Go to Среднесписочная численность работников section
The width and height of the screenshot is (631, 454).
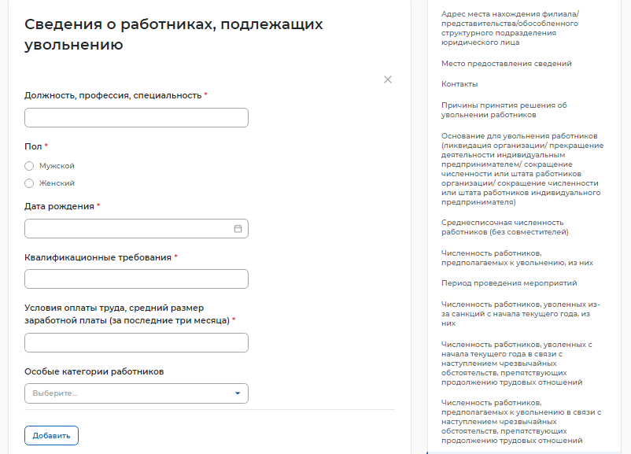click(504, 227)
